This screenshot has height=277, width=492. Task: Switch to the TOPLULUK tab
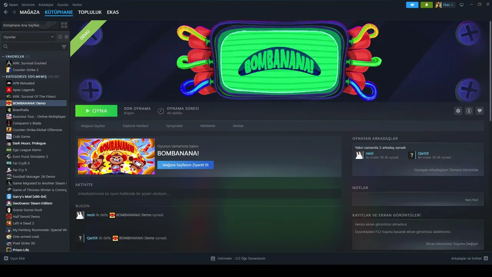tap(90, 12)
